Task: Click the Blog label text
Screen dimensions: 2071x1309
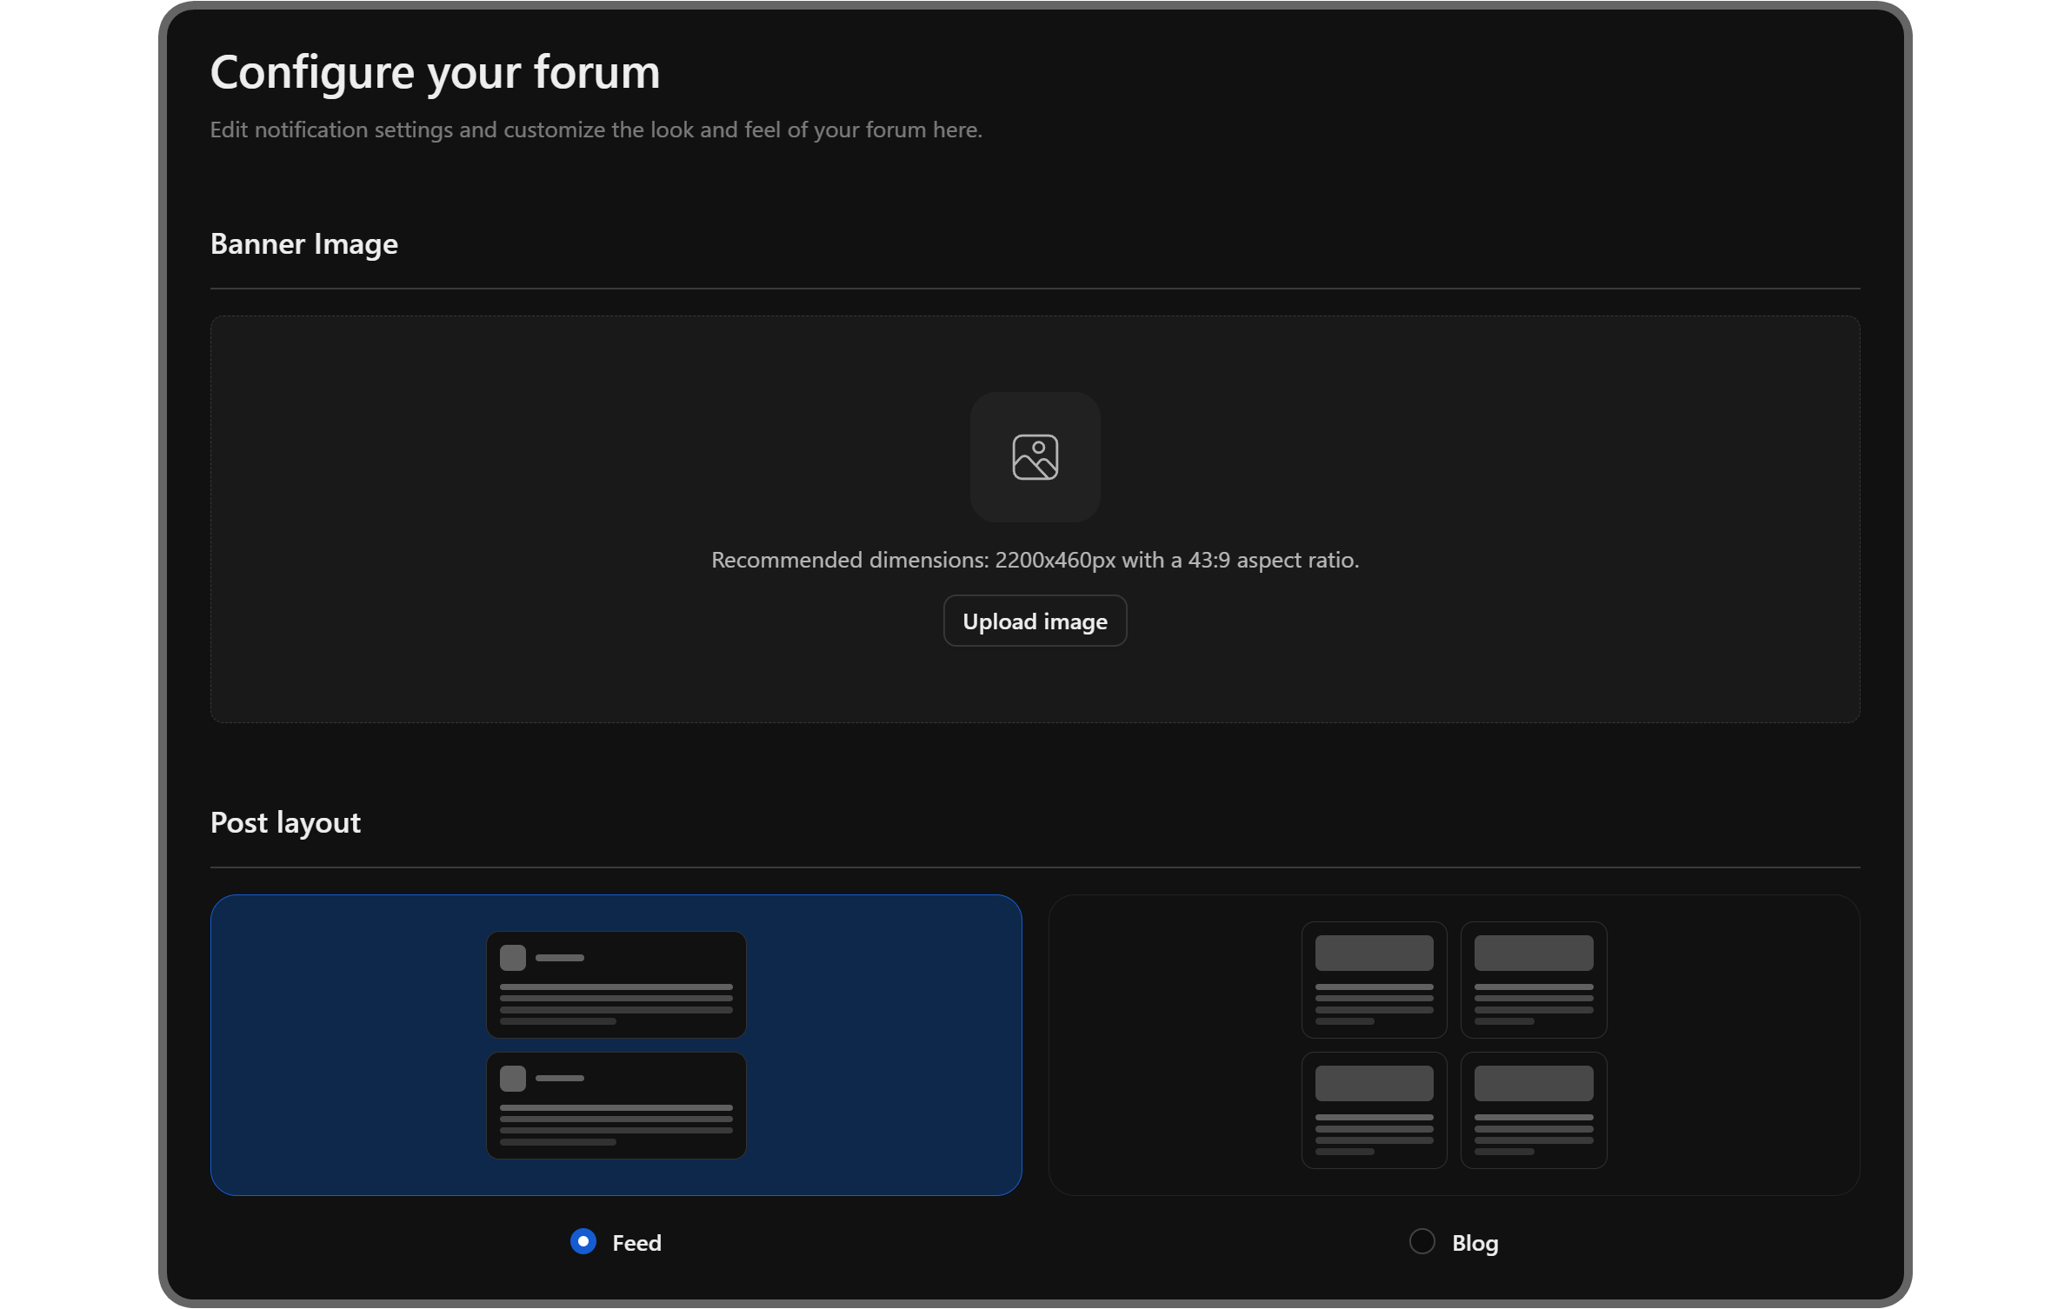Action: [x=1475, y=1242]
